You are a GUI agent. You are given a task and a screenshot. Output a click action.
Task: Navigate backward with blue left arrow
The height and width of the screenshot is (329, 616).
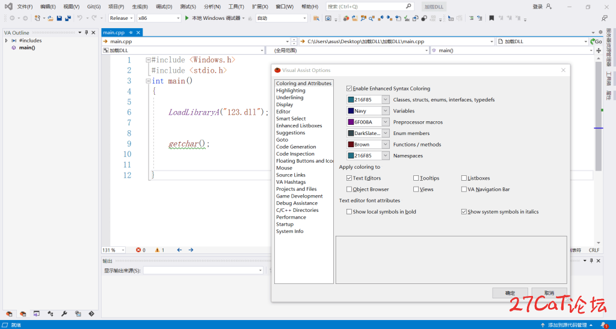[179, 250]
